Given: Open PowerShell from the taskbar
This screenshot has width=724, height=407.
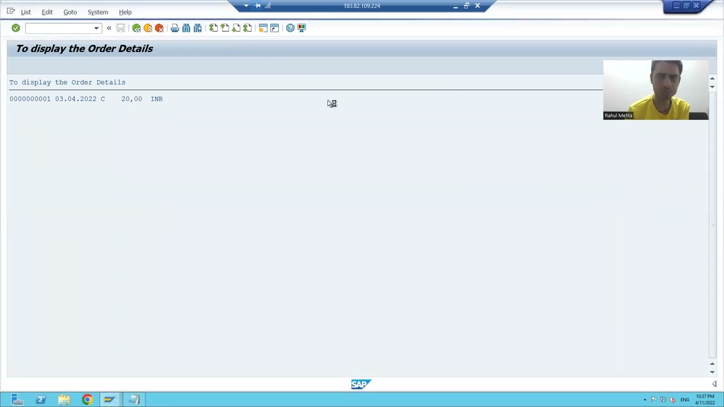Looking at the screenshot, I should point(41,400).
